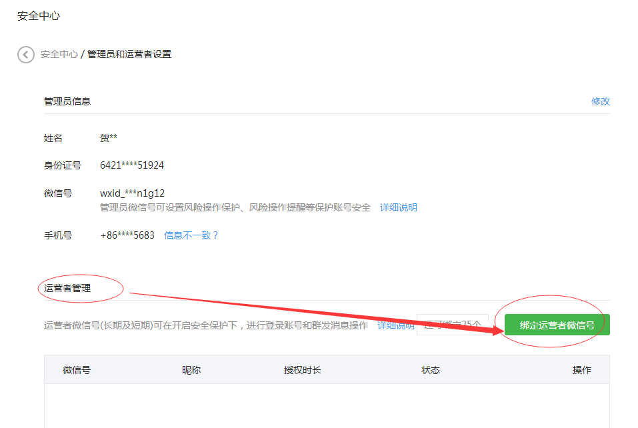
Task: Open 详细说明 link in operator management row
Action: (x=395, y=325)
